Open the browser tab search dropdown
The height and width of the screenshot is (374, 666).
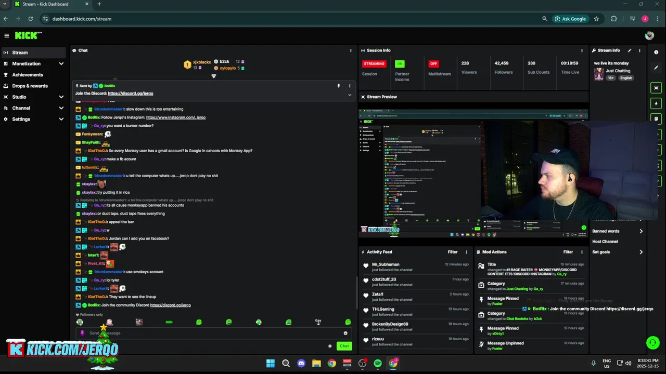pos(5,4)
